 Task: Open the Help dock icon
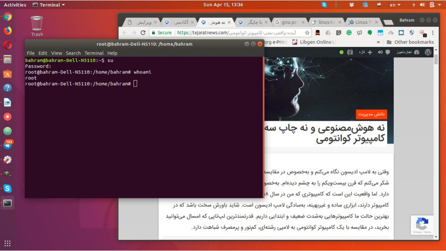(x=7, y=88)
